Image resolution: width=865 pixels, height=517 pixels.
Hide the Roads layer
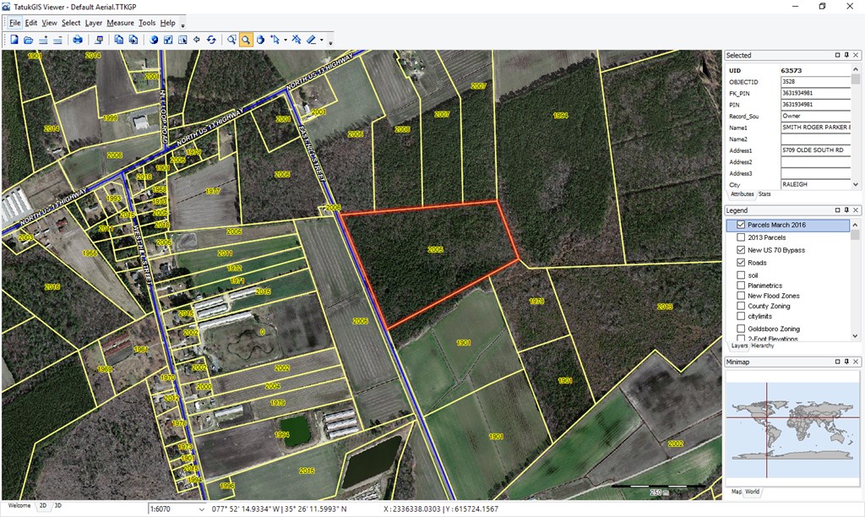point(741,263)
